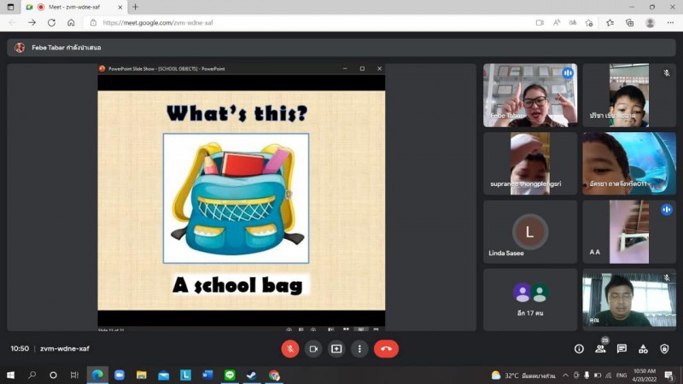Open Edge settings and more menu
683x384 pixels.
point(669,23)
